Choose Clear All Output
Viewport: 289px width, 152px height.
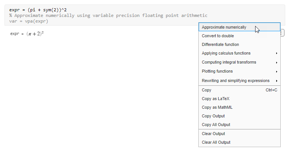216,142
